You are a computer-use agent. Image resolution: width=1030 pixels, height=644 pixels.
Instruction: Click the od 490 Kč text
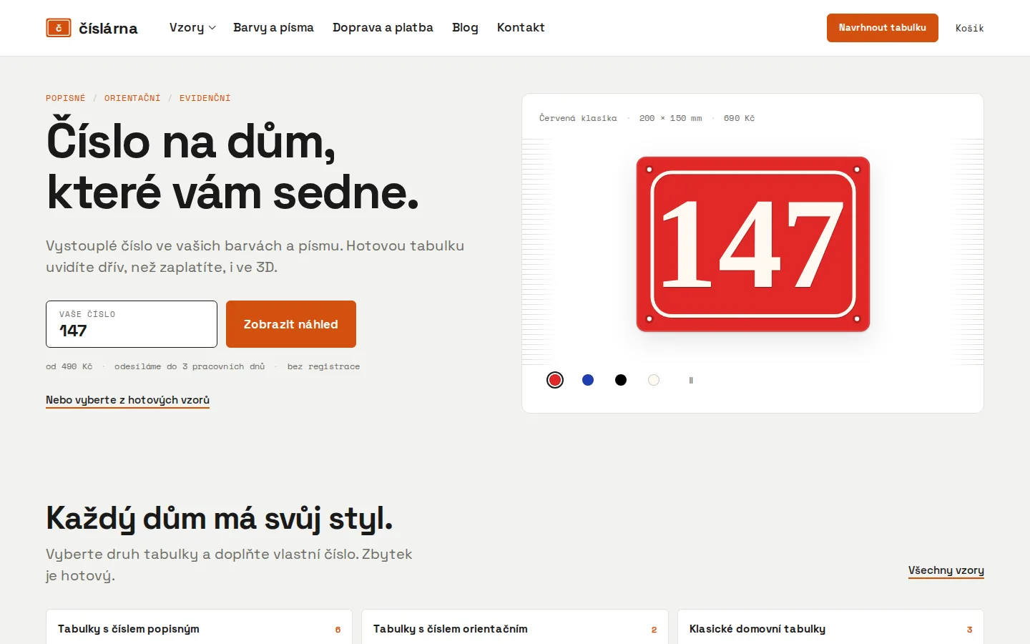[x=69, y=366]
